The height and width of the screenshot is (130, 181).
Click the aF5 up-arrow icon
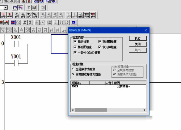[x=68, y=15]
